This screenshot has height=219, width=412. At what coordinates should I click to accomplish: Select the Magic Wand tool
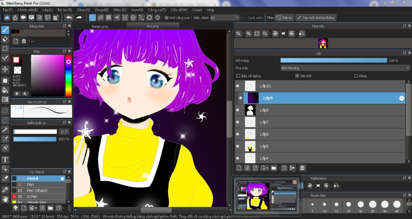pos(5,129)
